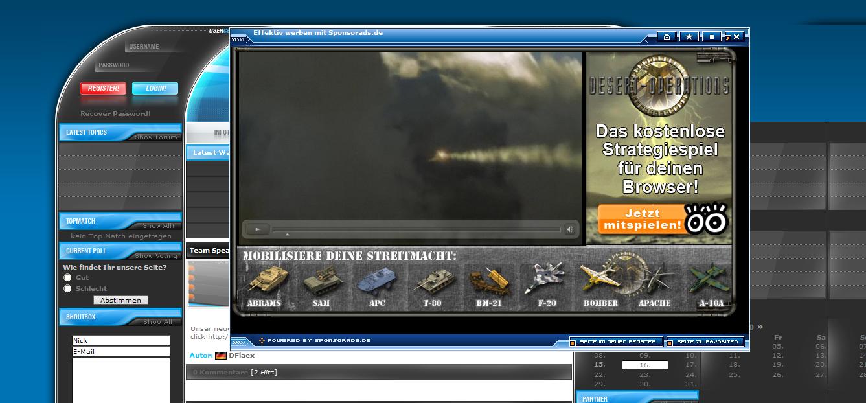Click the blue Login! button
Screen dimensions: 866x403
click(155, 89)
